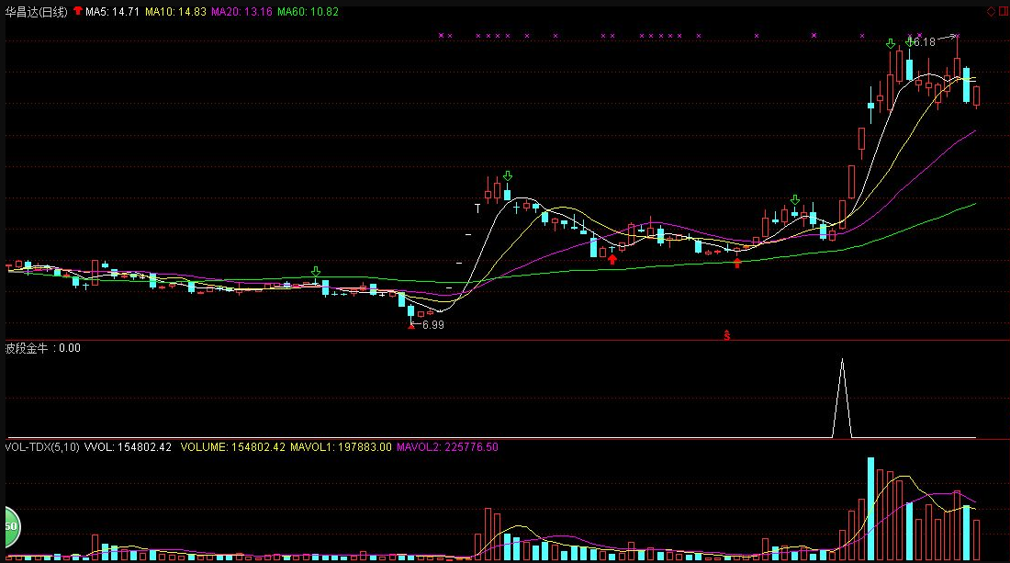This screenshot has width=1010, height=563.
Task: Select the MA10: 14.83 indicator label
Action: coord(175,12)
